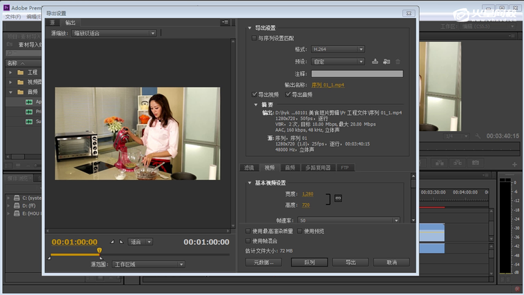Open the preview panel options menu icon
The image size is (524, 295).
pos(225,23)
